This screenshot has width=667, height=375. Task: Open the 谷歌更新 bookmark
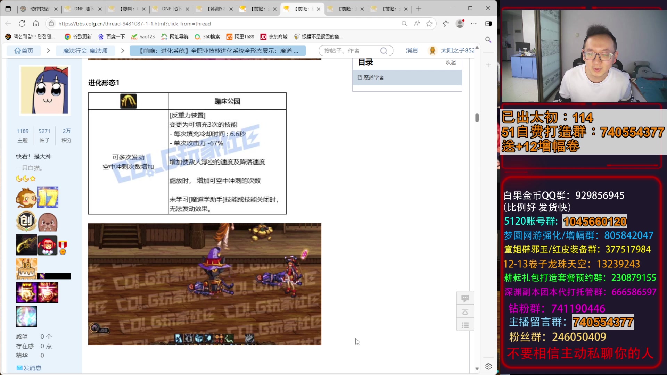pyautogui.click(x=78, y=36)
